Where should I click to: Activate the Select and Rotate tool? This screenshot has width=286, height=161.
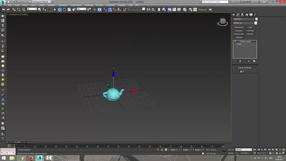pyautogui.click(x=64, y=9)
